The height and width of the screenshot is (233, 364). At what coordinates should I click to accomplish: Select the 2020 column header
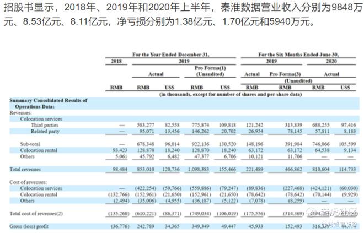point(331,61)
